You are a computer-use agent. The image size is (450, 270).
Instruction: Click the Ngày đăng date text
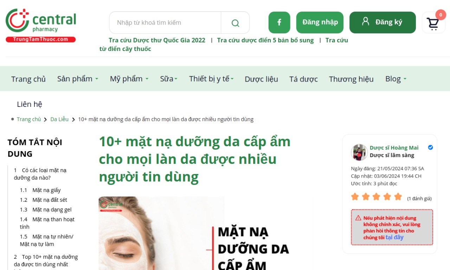387,169
